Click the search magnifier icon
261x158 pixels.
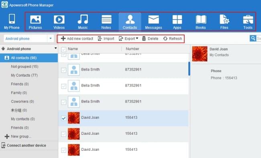point(253,38)
